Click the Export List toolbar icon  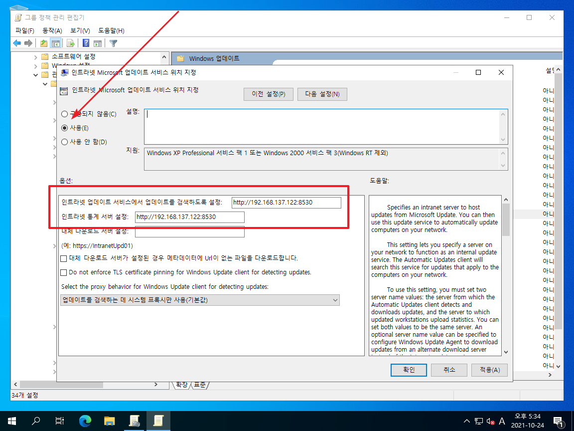71,43
